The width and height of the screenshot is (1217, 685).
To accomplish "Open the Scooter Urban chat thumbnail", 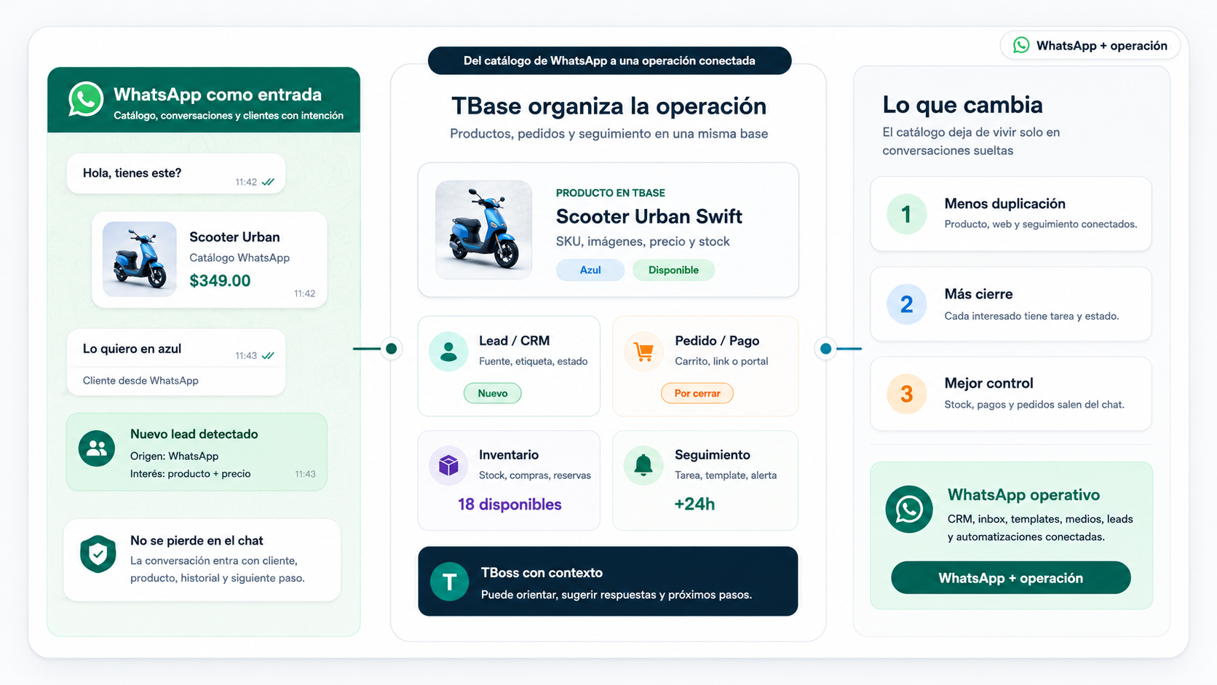I will 140,259.
